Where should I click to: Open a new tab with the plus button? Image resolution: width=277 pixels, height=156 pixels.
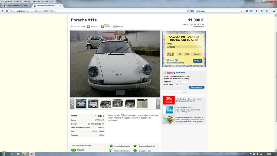(x=65, y=6)
